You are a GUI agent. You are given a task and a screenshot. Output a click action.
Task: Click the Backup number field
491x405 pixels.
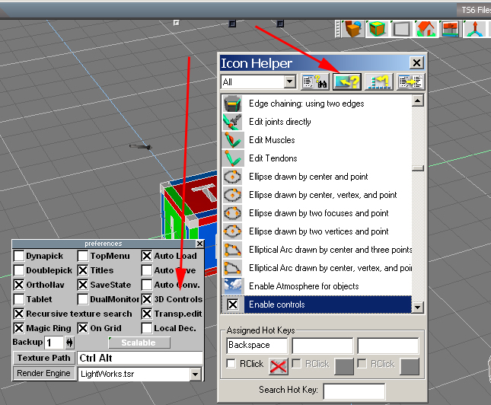coord(54,343)
